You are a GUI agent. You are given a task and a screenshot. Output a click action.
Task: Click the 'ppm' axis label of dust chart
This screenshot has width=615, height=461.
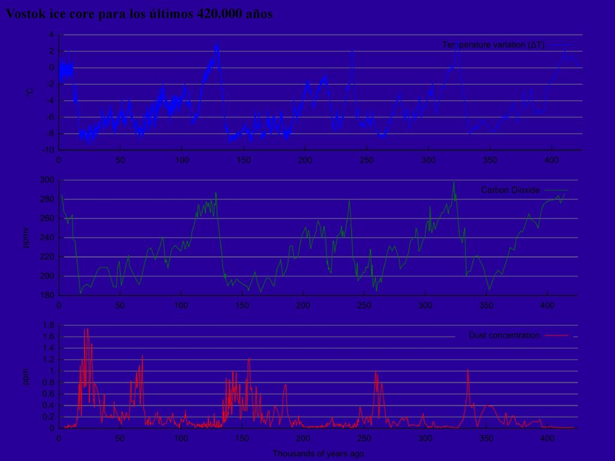pos(25,377)
